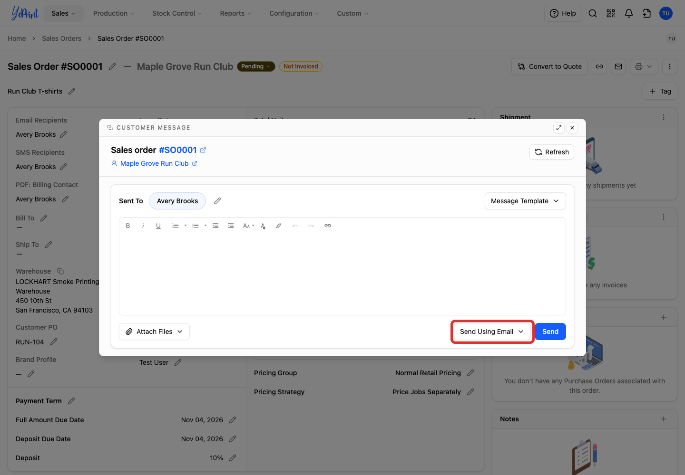Click the decrease indent icon

point(215,226)
